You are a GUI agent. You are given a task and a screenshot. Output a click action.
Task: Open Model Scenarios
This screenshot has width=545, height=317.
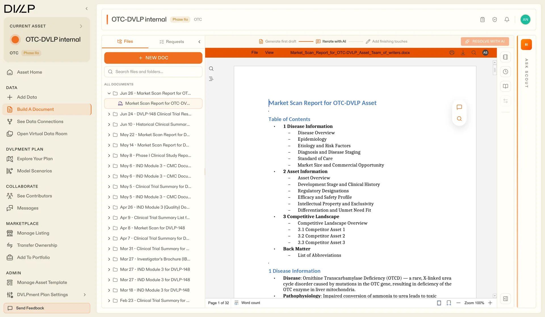(47, 171)
